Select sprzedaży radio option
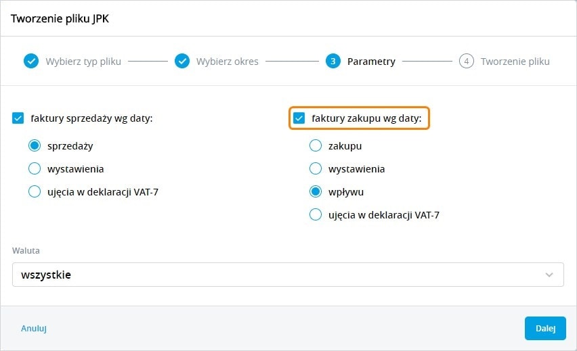Image resolution: width=577 pixels, height=351 pixels. [x=35, y=145]
